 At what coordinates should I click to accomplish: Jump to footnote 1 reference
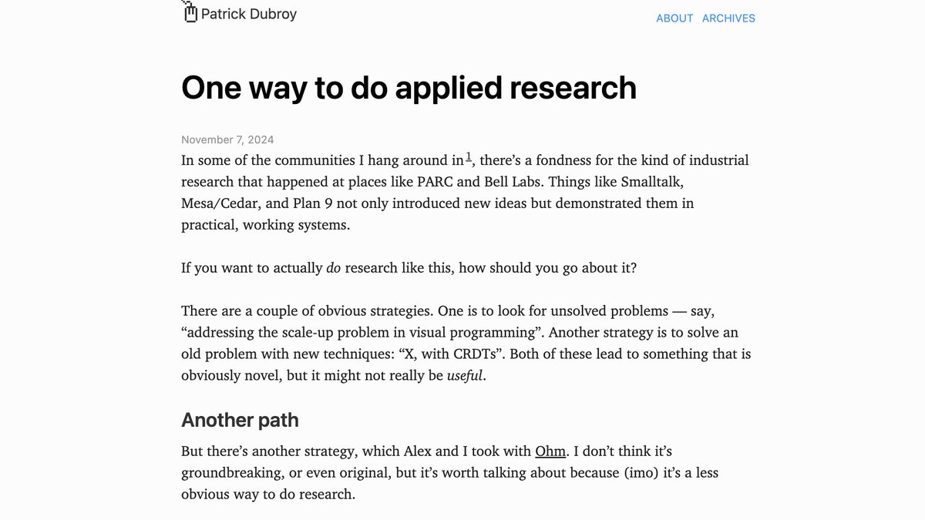pos(469,158)
